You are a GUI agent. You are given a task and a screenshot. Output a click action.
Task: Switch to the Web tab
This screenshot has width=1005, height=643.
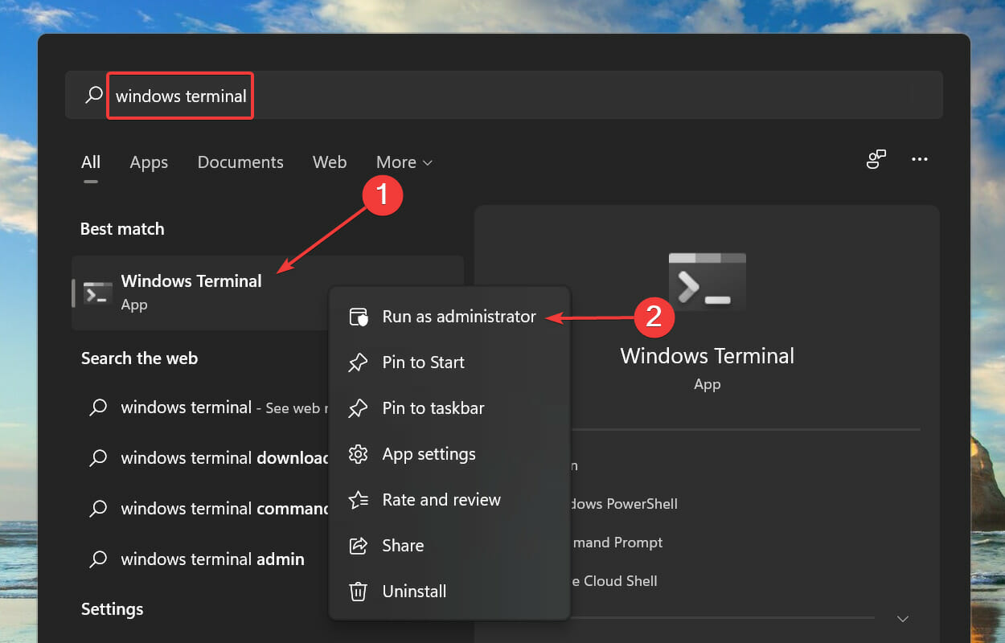(x=330, y=162)
